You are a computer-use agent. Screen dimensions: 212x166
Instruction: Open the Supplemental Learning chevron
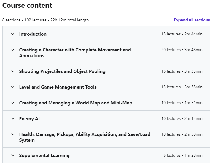[13, 155]
